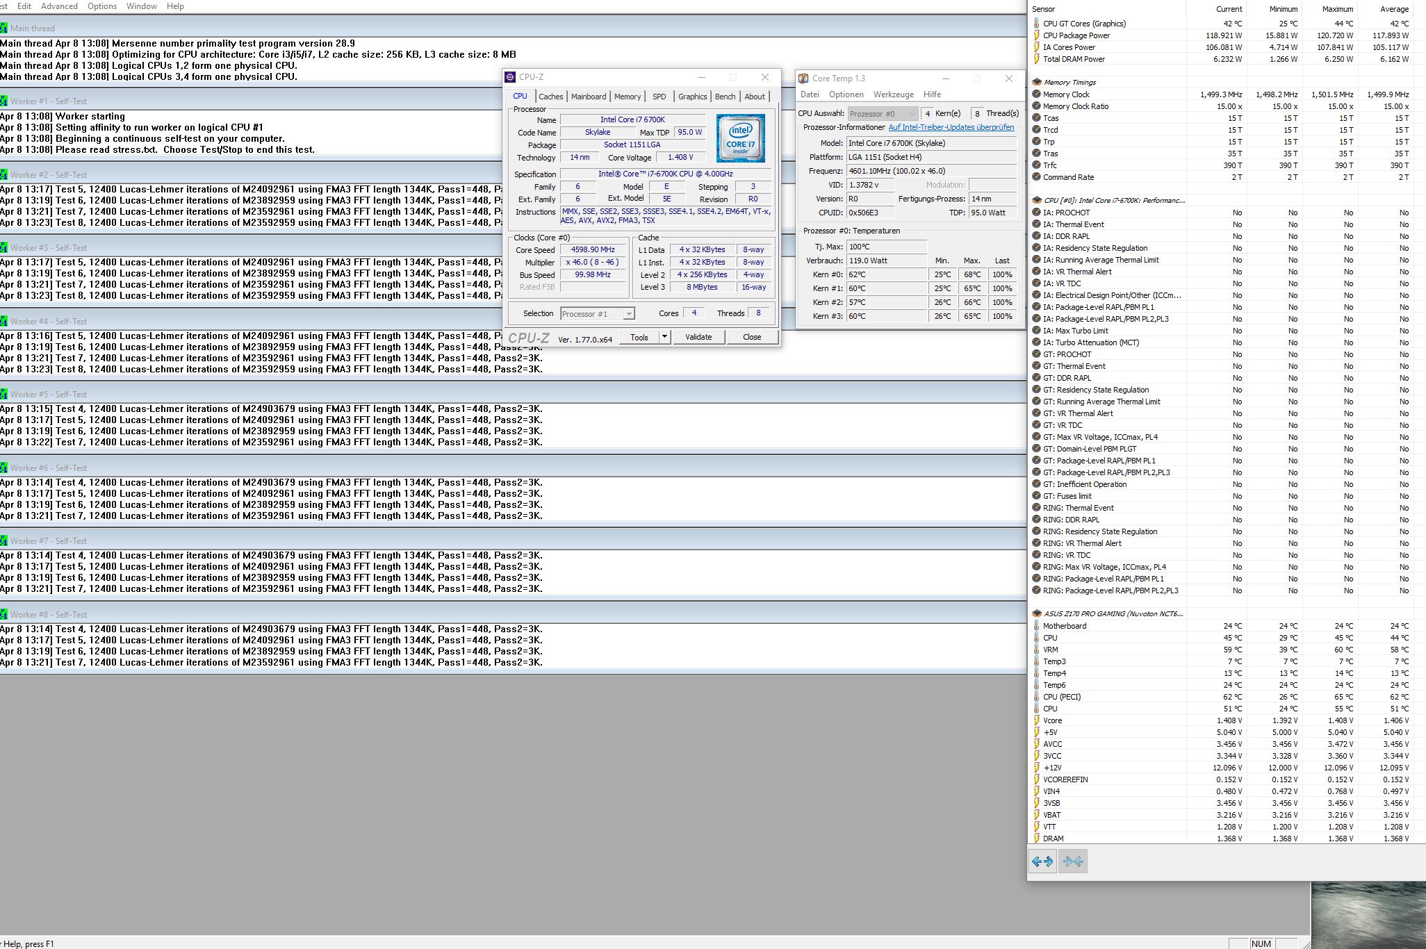Open the Mainboard tab in CPU-Z
The image size is (1426, 949).
[588, 97]
